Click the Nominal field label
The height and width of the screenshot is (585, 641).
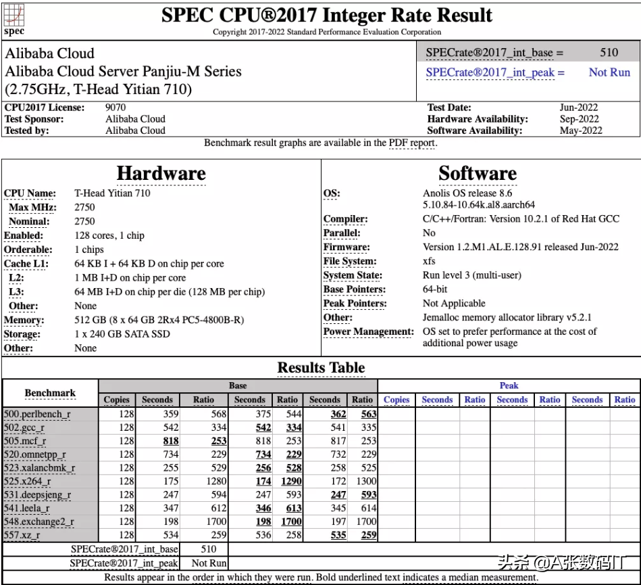click(x=29, y=221)
